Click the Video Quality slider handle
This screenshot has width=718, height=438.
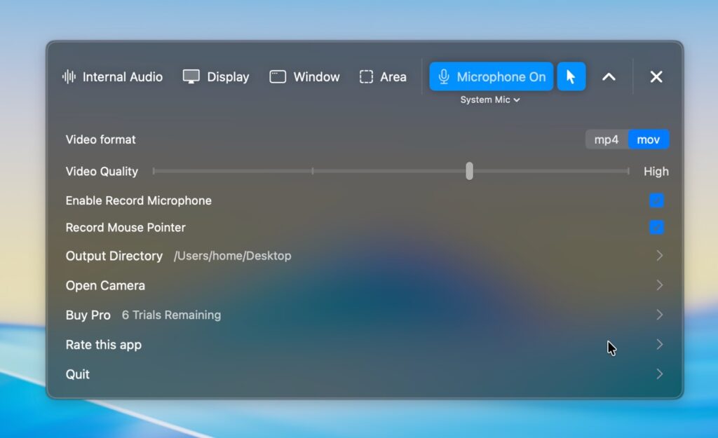(x=469, y=171)
